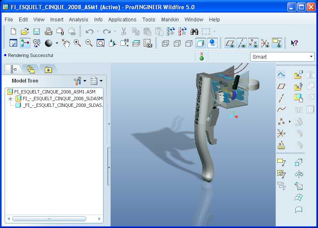Refit the model to the screen
318x228 pixels.
click(x=101, y=43)
